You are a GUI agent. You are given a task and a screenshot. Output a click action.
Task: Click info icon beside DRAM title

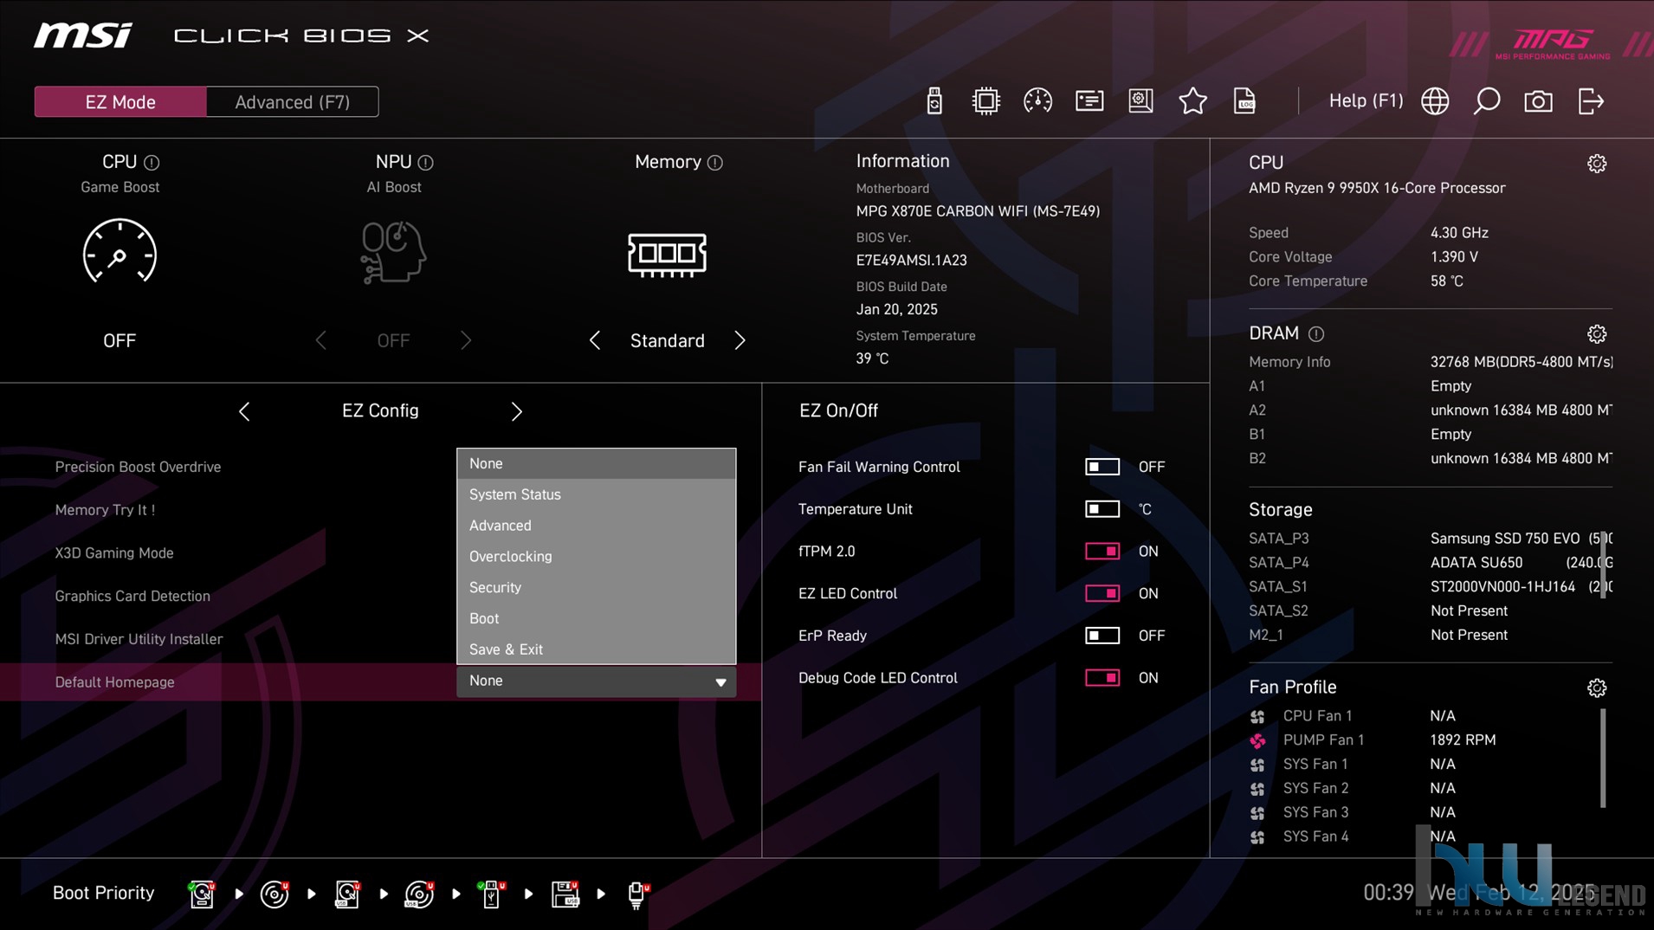(1316, 334)
